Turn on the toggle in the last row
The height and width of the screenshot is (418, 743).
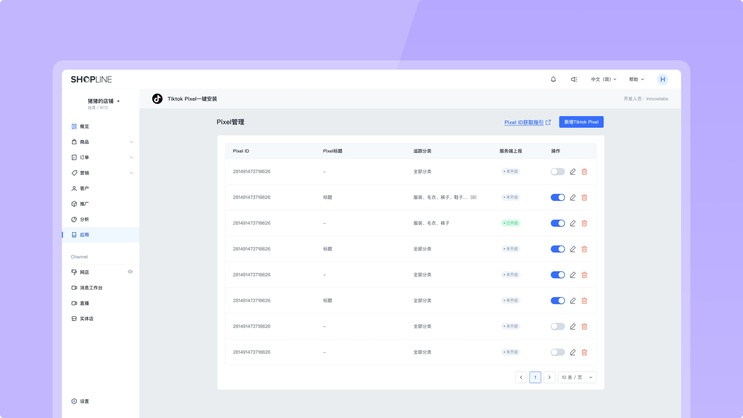pyautogui.click(x=558, y=352)
